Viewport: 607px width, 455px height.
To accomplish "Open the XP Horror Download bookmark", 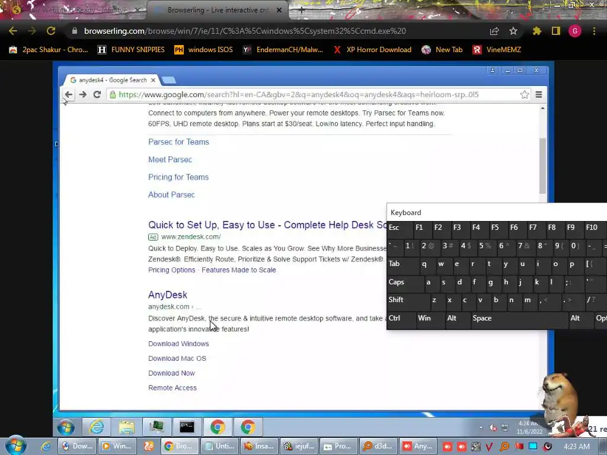I will [x=372, y=50].
